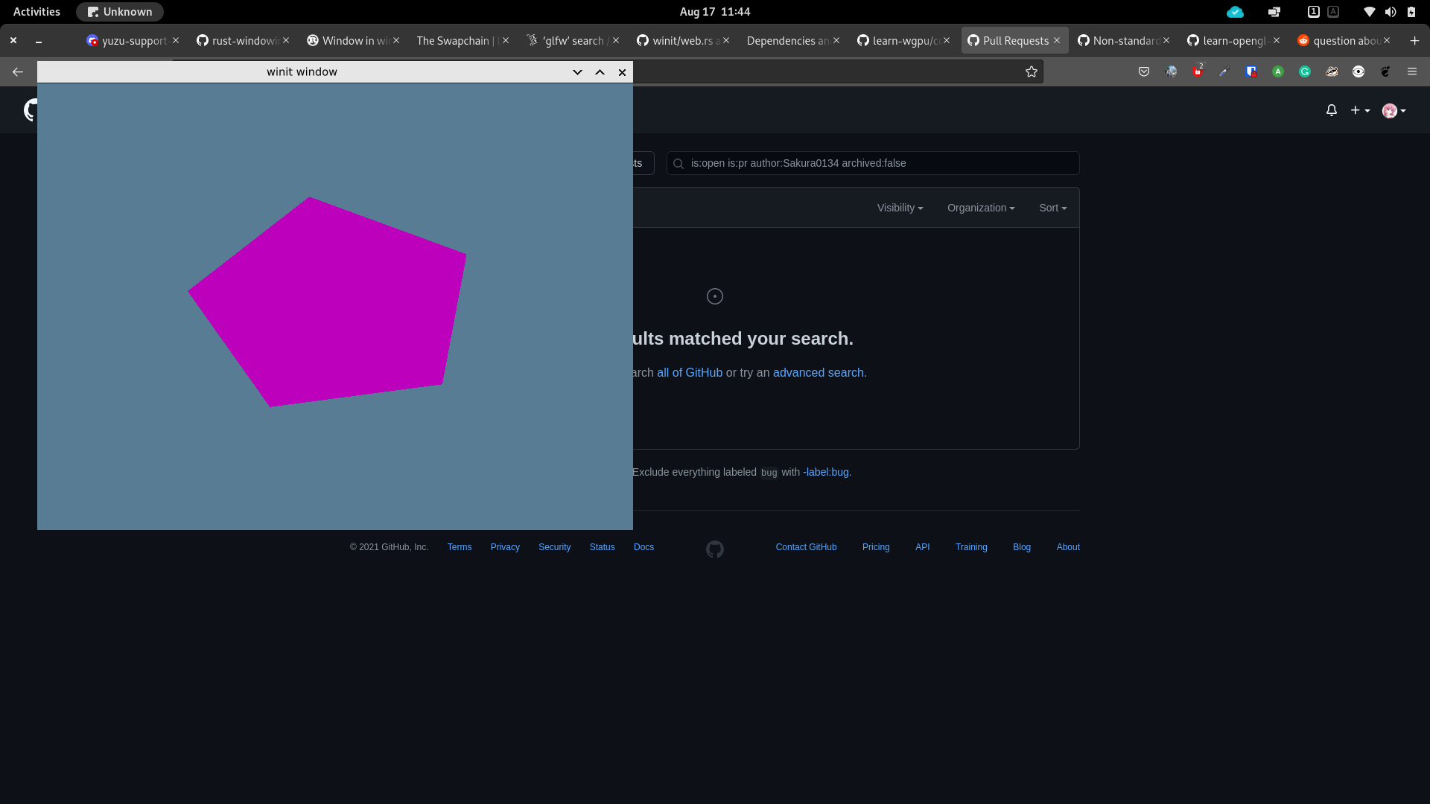
Task: Bookmark the current page with the star
Action: point(1032,71)
